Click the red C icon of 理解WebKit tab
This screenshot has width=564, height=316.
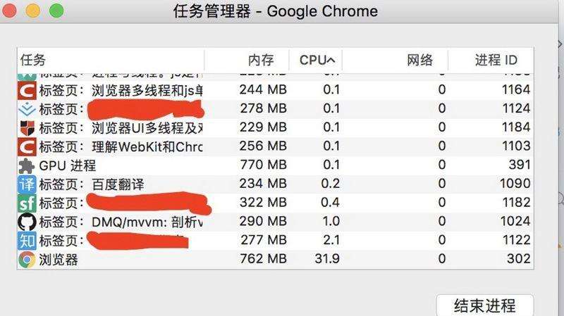[27, 147]
